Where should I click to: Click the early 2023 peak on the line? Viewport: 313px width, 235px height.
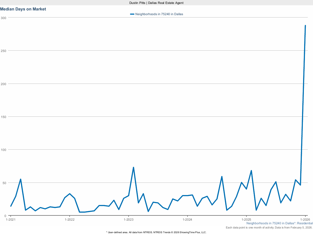click(133, 167)
